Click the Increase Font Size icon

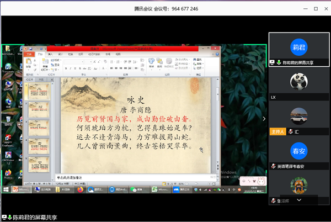point(94,62)
